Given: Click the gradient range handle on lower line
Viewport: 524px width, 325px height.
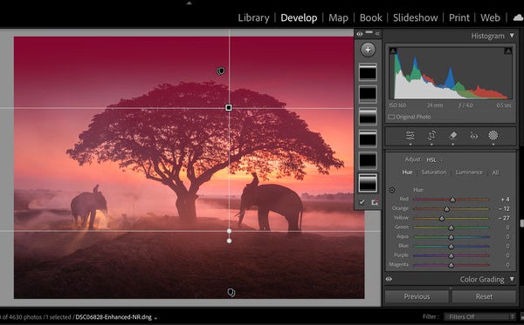Looking at the screenshot, I should [229, 231].
